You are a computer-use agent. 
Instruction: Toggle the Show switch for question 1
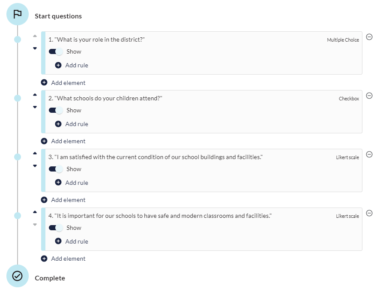[x=56, y=51]
